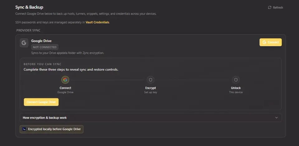Click the terminal icon in Encrypted locally badge
Screen dimensions: 299x146
coord(24,129)
